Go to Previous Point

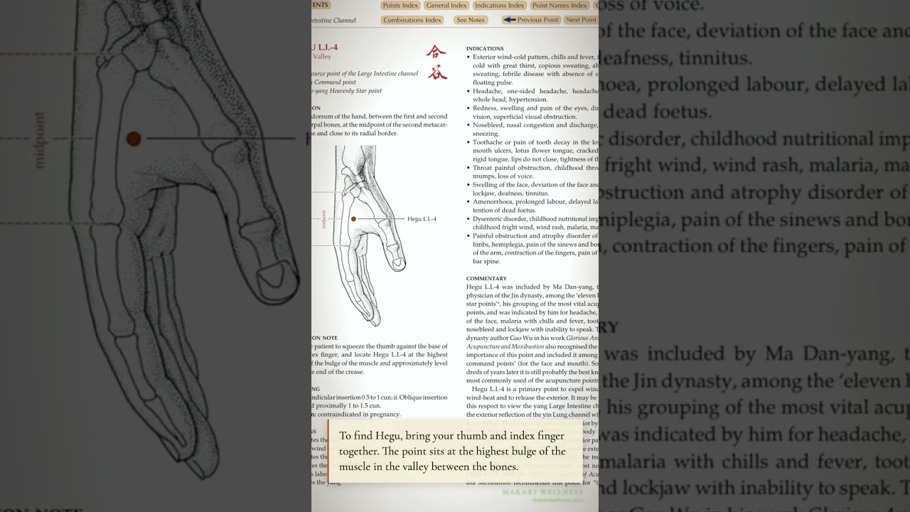(531, 20)
